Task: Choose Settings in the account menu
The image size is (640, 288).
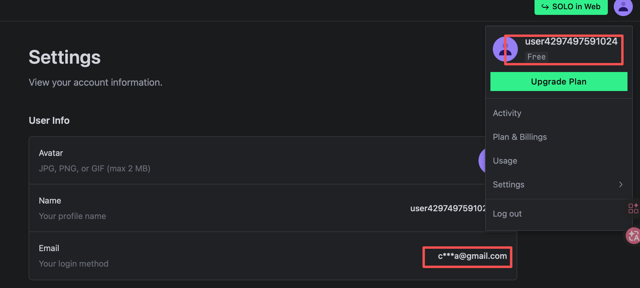Action: (x=509, y=184)
